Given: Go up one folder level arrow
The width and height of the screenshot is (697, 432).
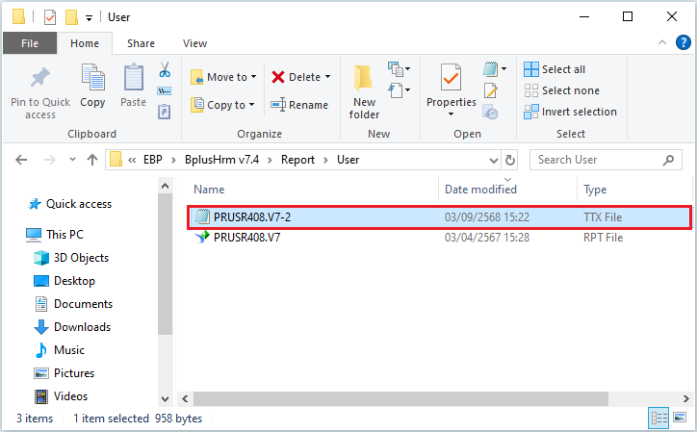Looking at the screenshot, I should pyautogui.click(x=91, y=160).
